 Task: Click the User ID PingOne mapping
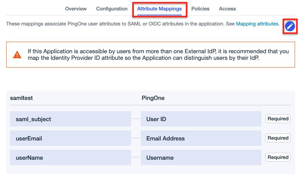click(x=201, y=119)
